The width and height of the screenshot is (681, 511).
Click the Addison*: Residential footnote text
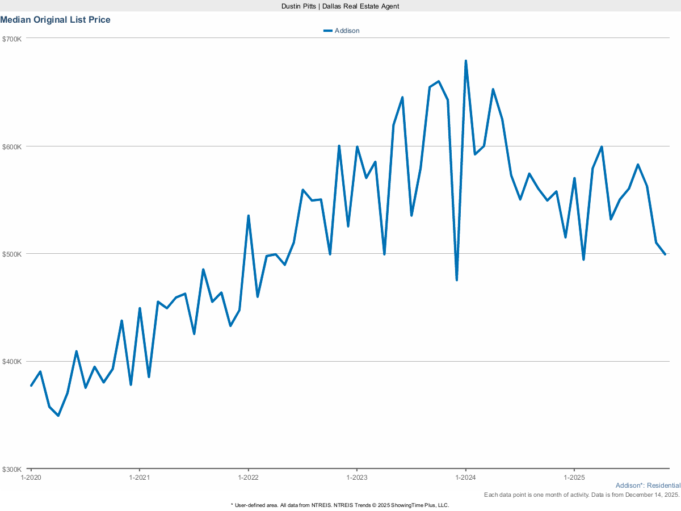click(648, 485)
